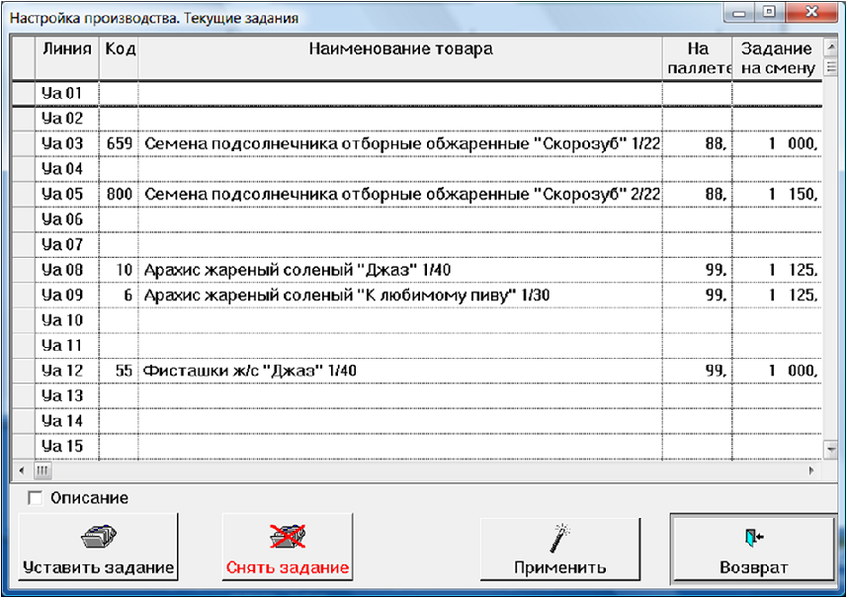The width and height of the screenshot is (847, 598).
Task: Click the horizontal scrollbar thumb
Action: point(42,470)
